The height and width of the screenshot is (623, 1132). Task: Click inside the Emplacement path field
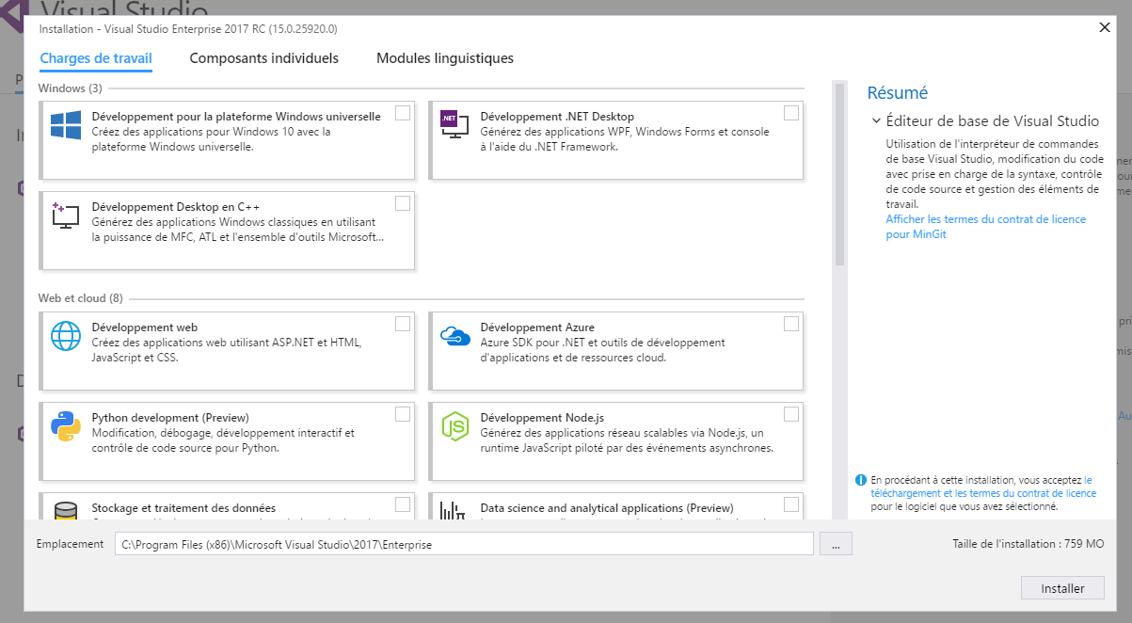click(x=463, y=544)
